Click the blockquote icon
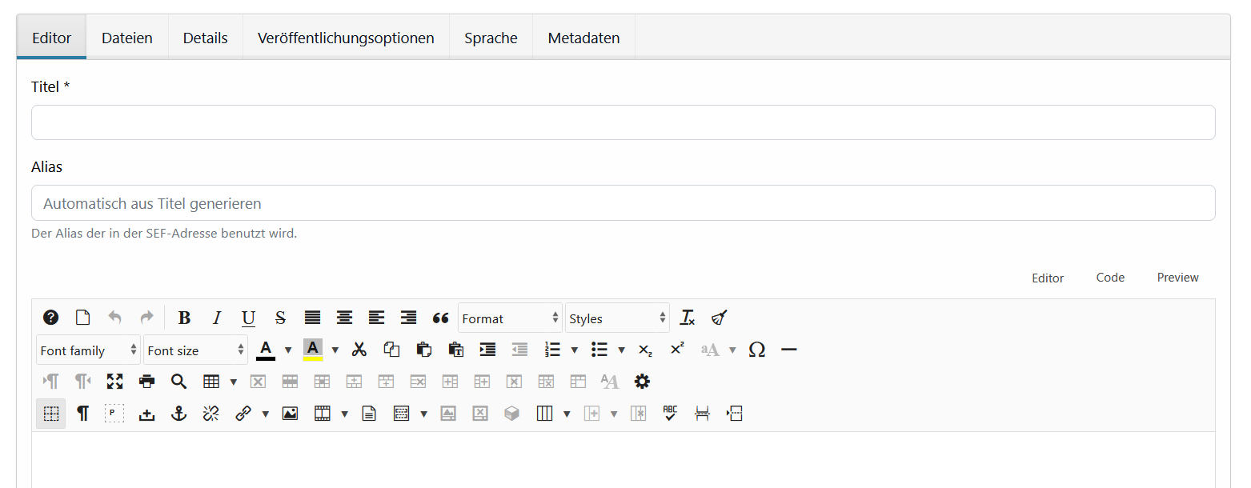This screenshot has width=1251, height=488. tap(440, 318)
